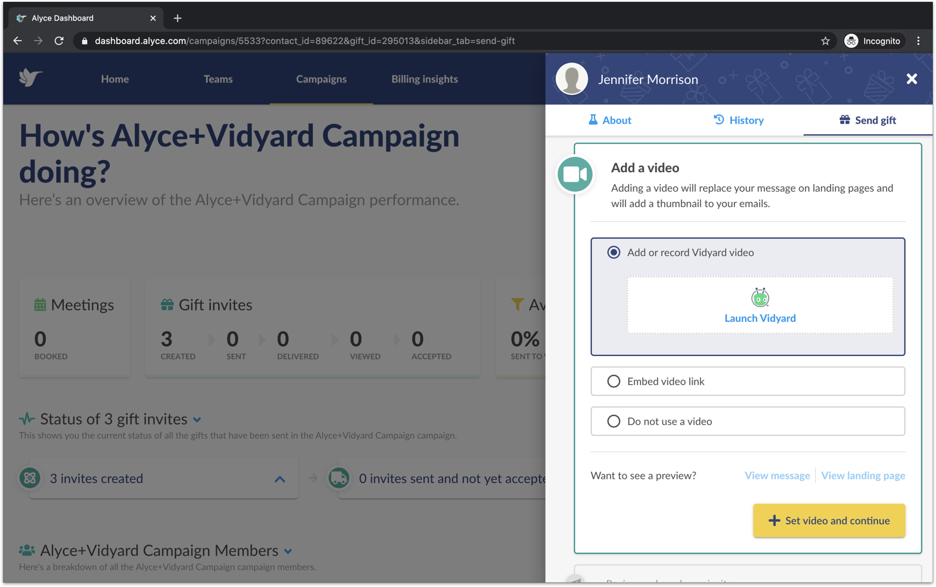Click the Meetings calendar icon
This screenshot has width=936, height=587.
tap(40, 304)
